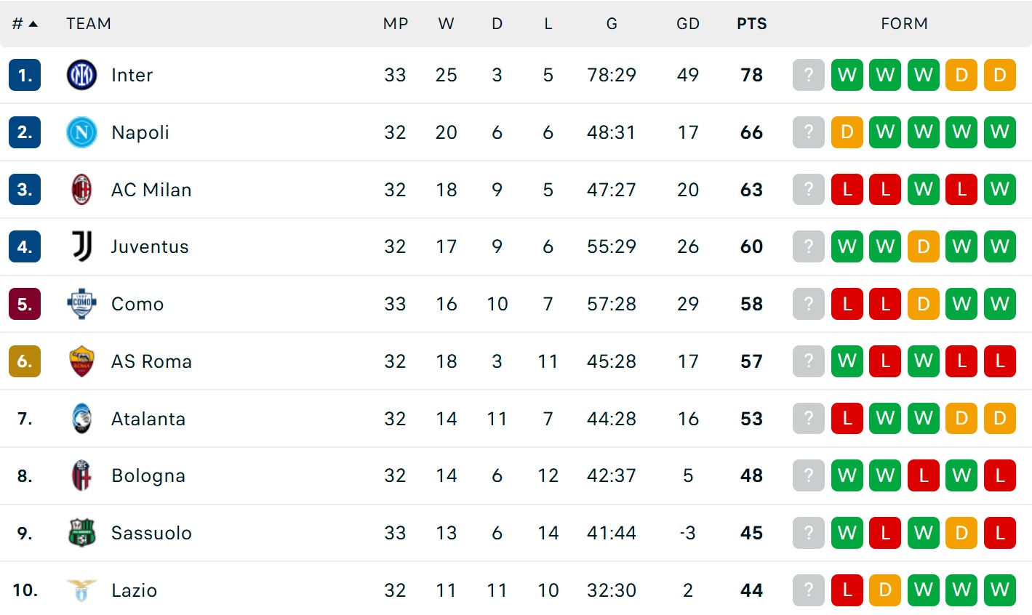Click the AC Milan club crest
The image size is (1032, 615).
(81, 190)
